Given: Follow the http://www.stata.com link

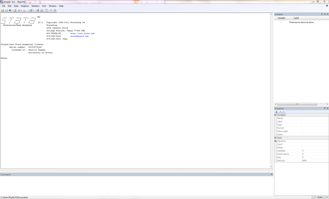Looking at the screenshot, I should 83,33.
